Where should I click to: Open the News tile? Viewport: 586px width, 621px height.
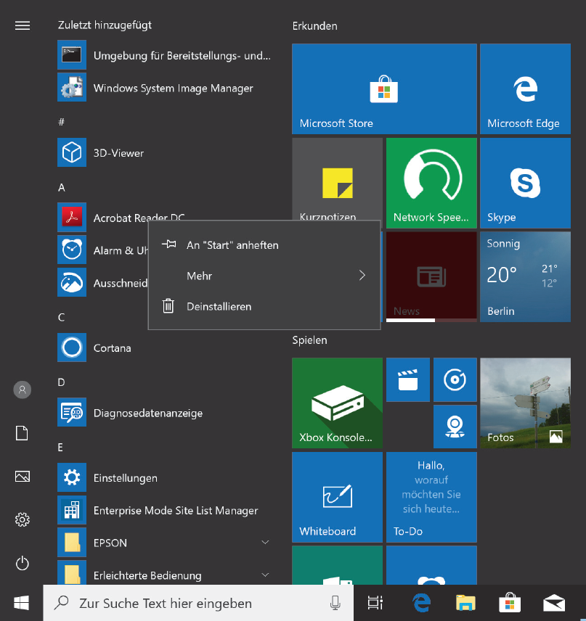431,276
